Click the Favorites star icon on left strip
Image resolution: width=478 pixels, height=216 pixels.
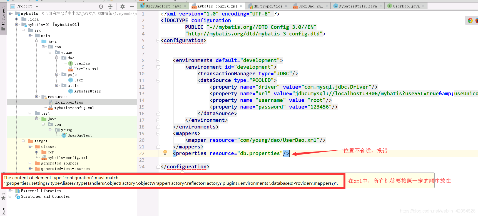[3, 198]
